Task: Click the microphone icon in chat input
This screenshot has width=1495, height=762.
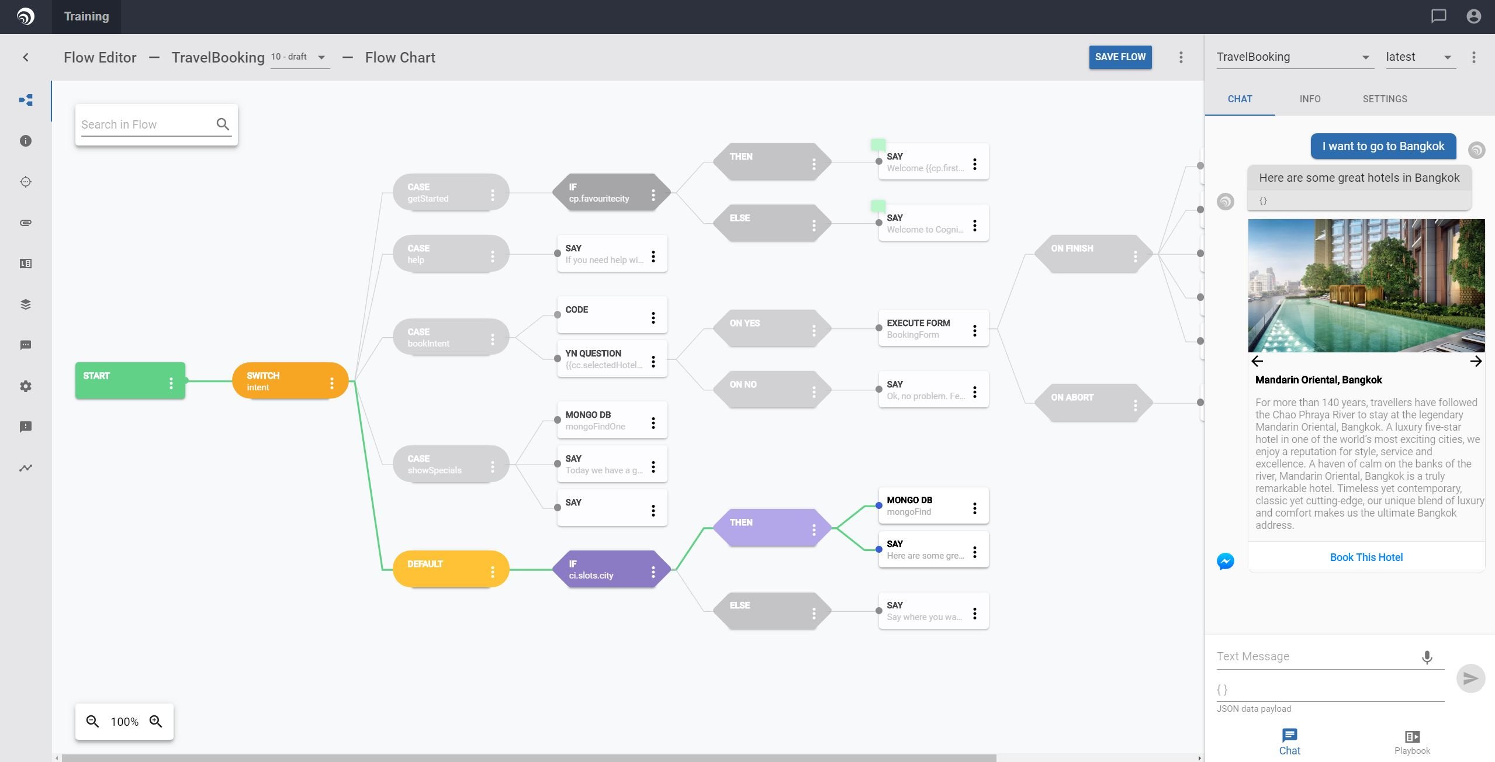Action: coord(1427,657)
